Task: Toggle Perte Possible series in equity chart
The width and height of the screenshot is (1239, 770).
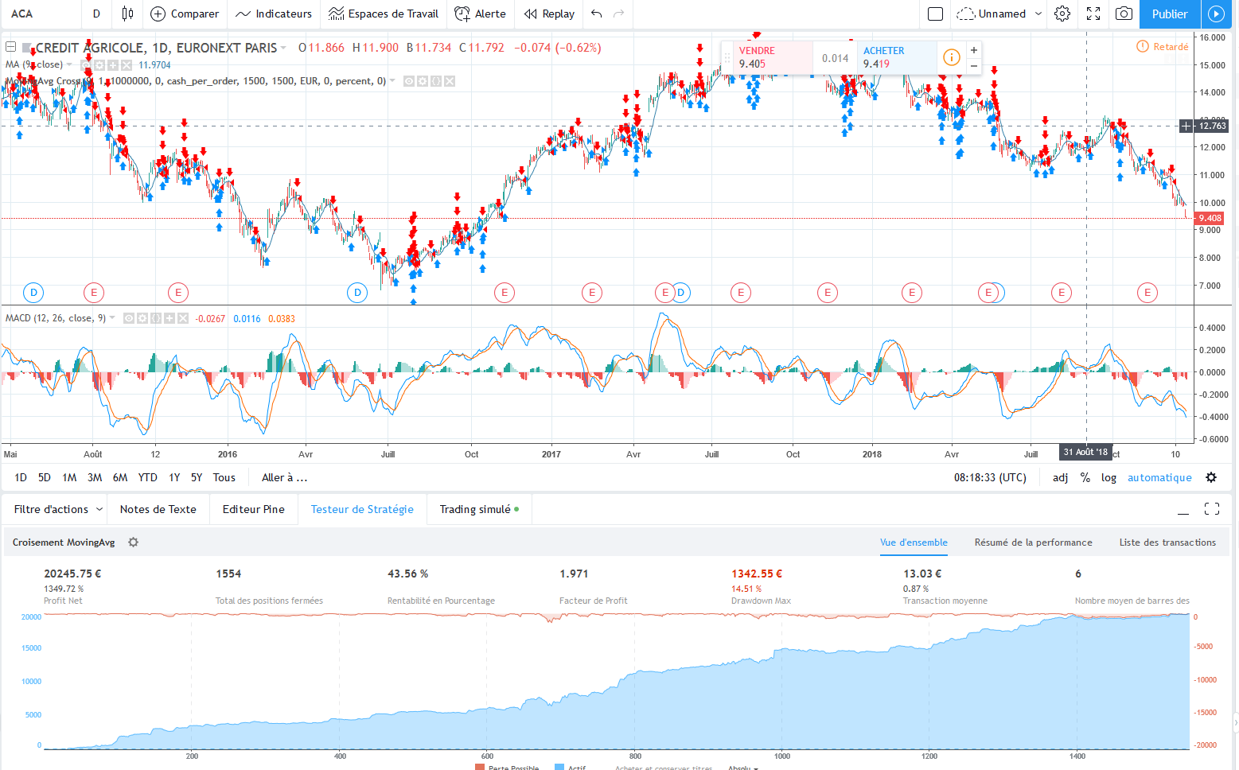Action: 507,767
